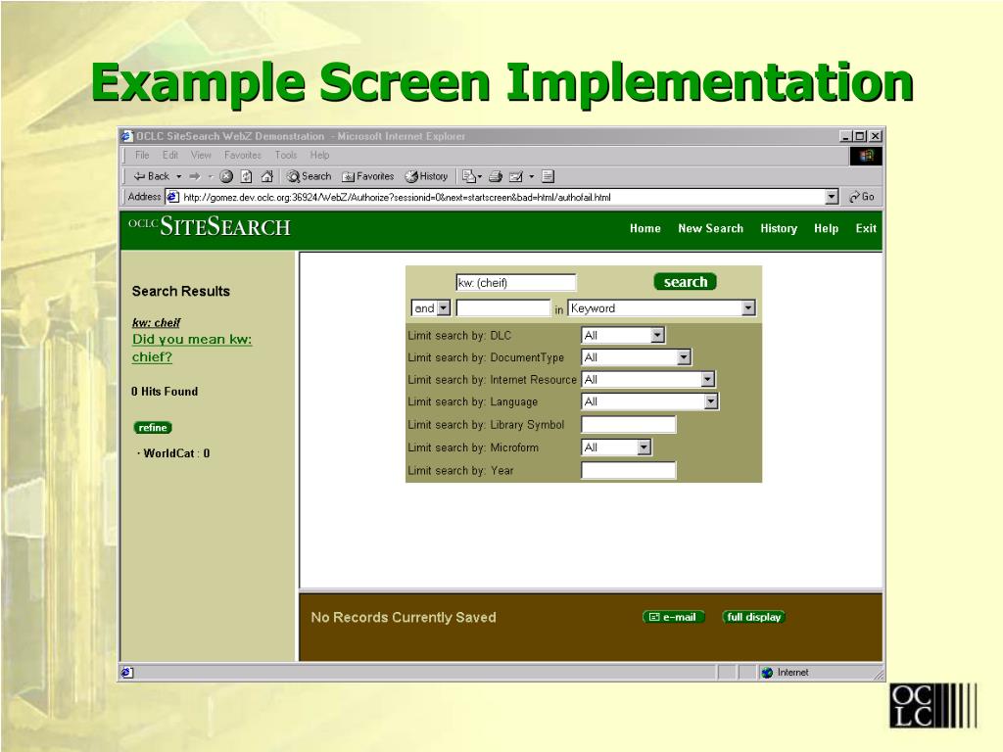This screenshot has height=752, width=1003.
Task: Click the Internet zone indicator in status bar
Action: [785, 673]
